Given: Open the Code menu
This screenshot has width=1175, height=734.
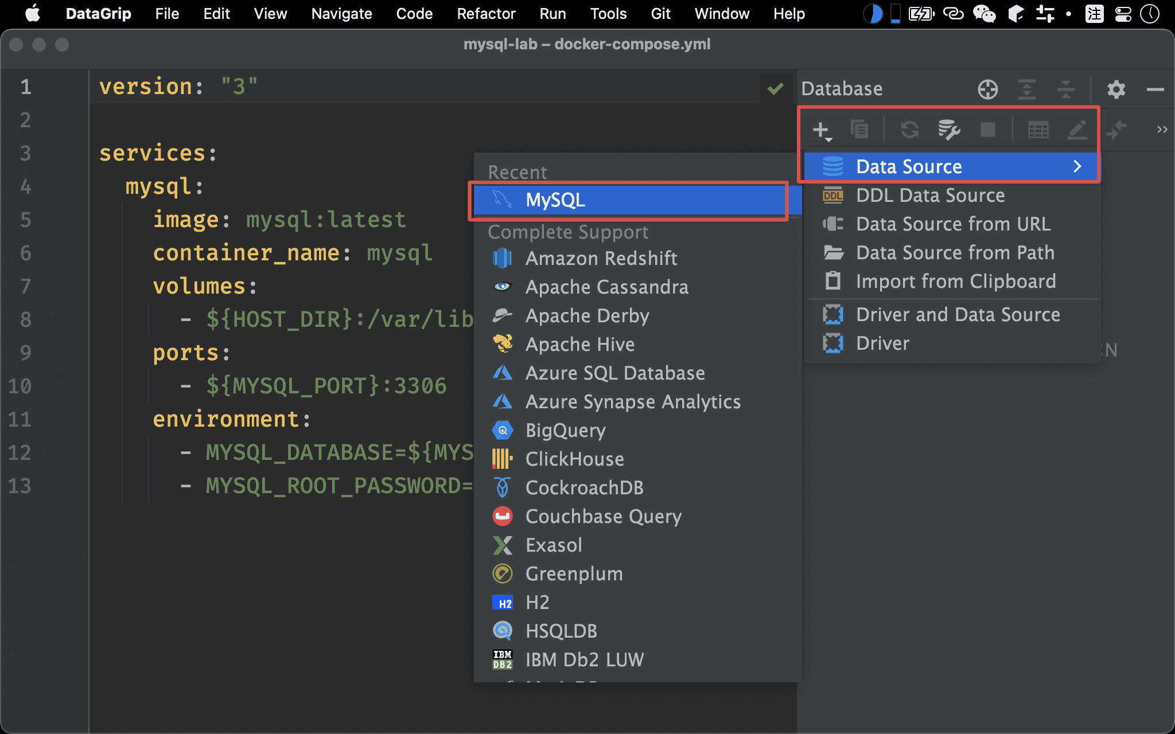Looking at the screenshot, I should 414,14.
